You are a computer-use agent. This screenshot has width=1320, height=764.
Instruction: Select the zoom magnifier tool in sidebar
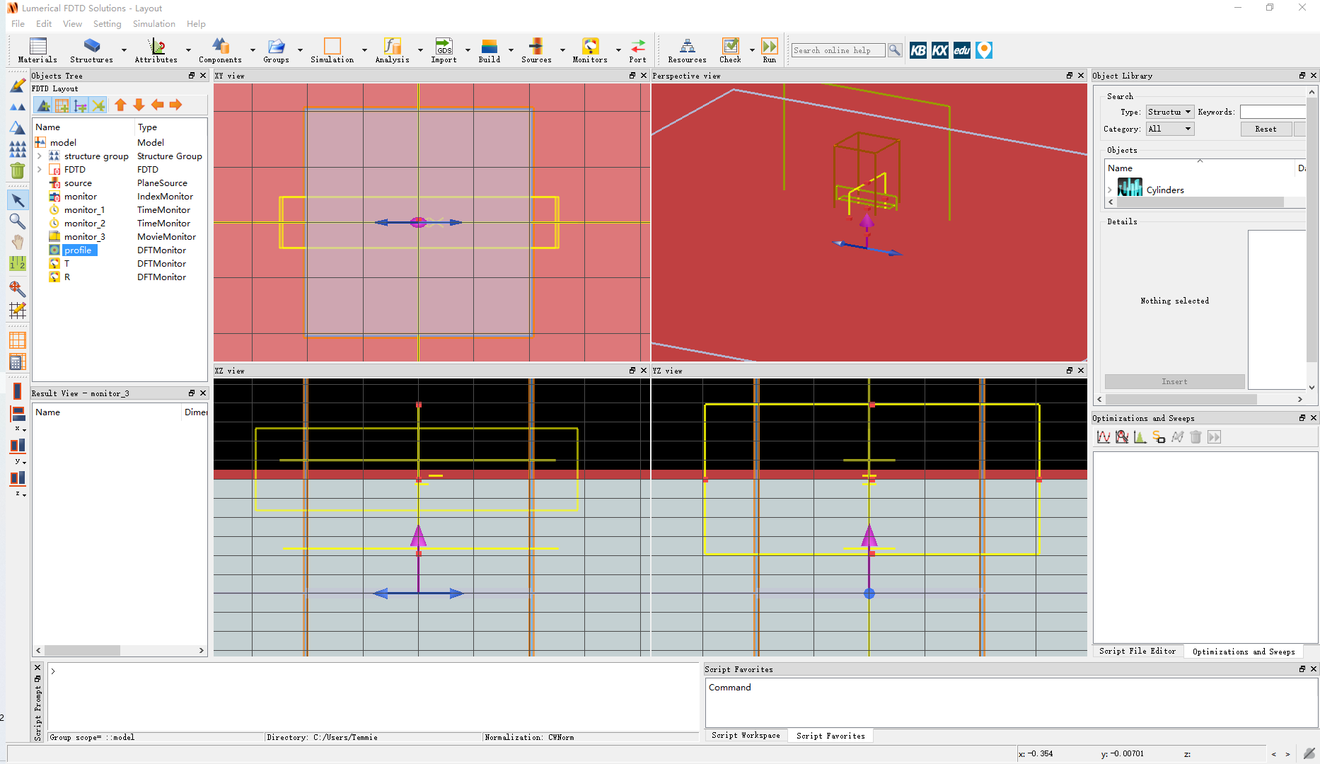pyautogui.click(x=17, y=221)
